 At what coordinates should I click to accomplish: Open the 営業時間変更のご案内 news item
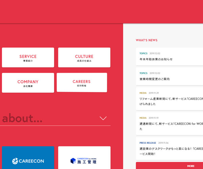coord(154,79)
